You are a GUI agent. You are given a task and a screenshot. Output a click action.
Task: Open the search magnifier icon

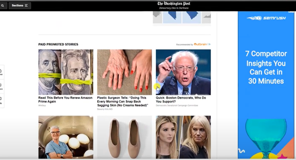click(x=3, y=6)
